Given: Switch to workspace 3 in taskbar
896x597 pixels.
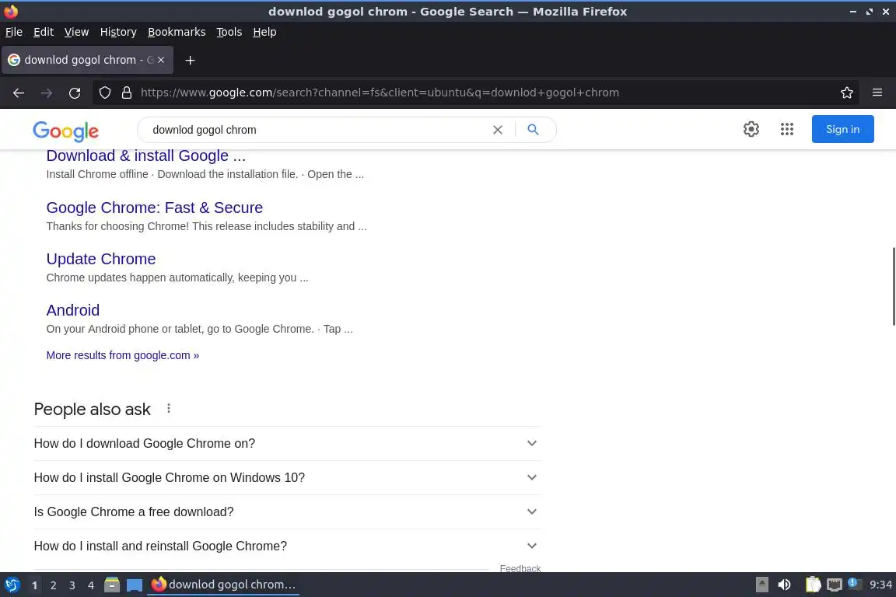Looking at the screenshot, I should pyautogui.click(x=72, y=585).
